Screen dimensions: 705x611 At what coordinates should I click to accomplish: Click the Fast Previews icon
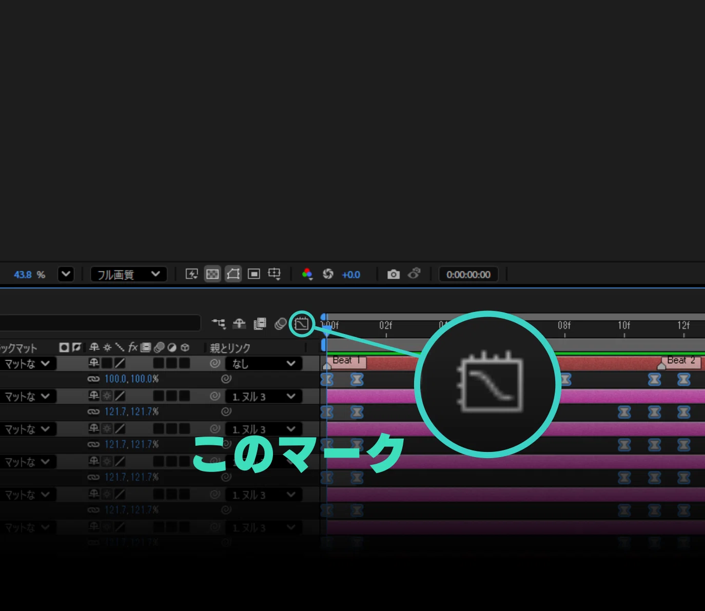191,274
